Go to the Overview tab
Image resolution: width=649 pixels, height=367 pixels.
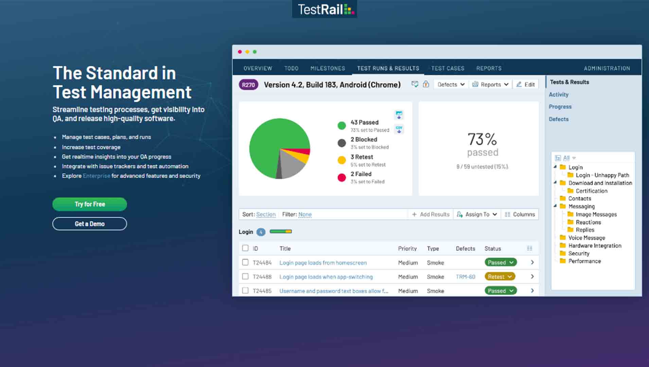click(x=258, y=68)
